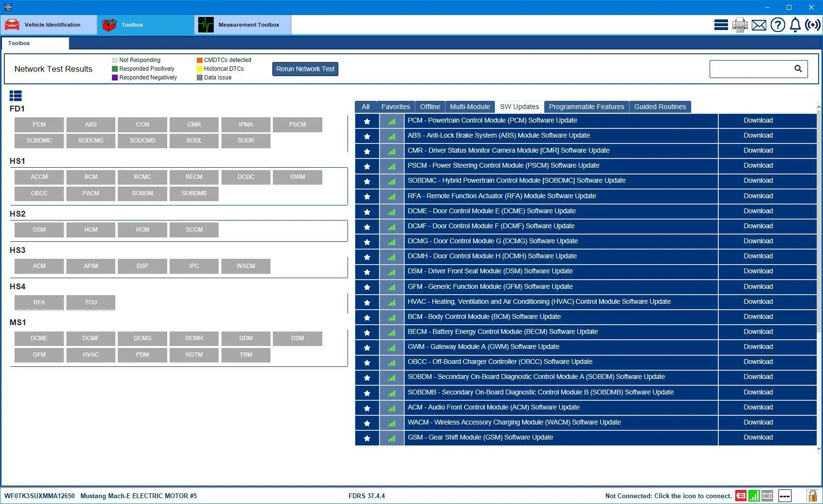Select the Offline tab
Image resolution: width=823 pixels, height=504 pixels.
(x=430, y=107)
